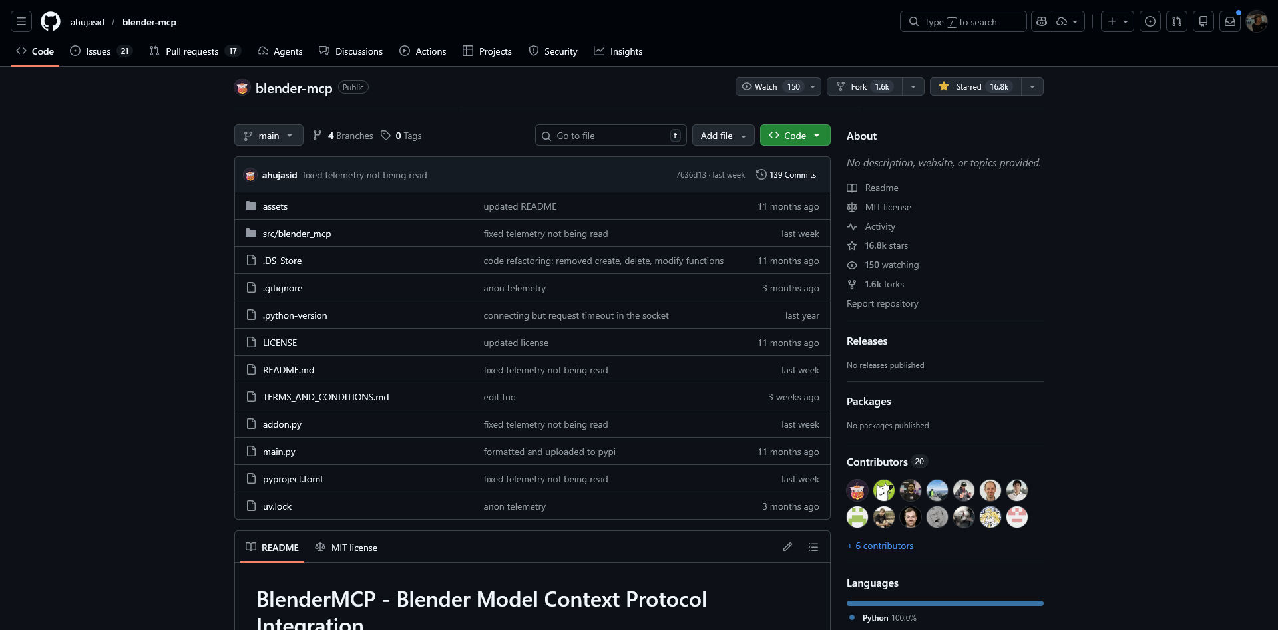Switch to the Issues tab
The image size is (1278, 630).
coord(101,51)
